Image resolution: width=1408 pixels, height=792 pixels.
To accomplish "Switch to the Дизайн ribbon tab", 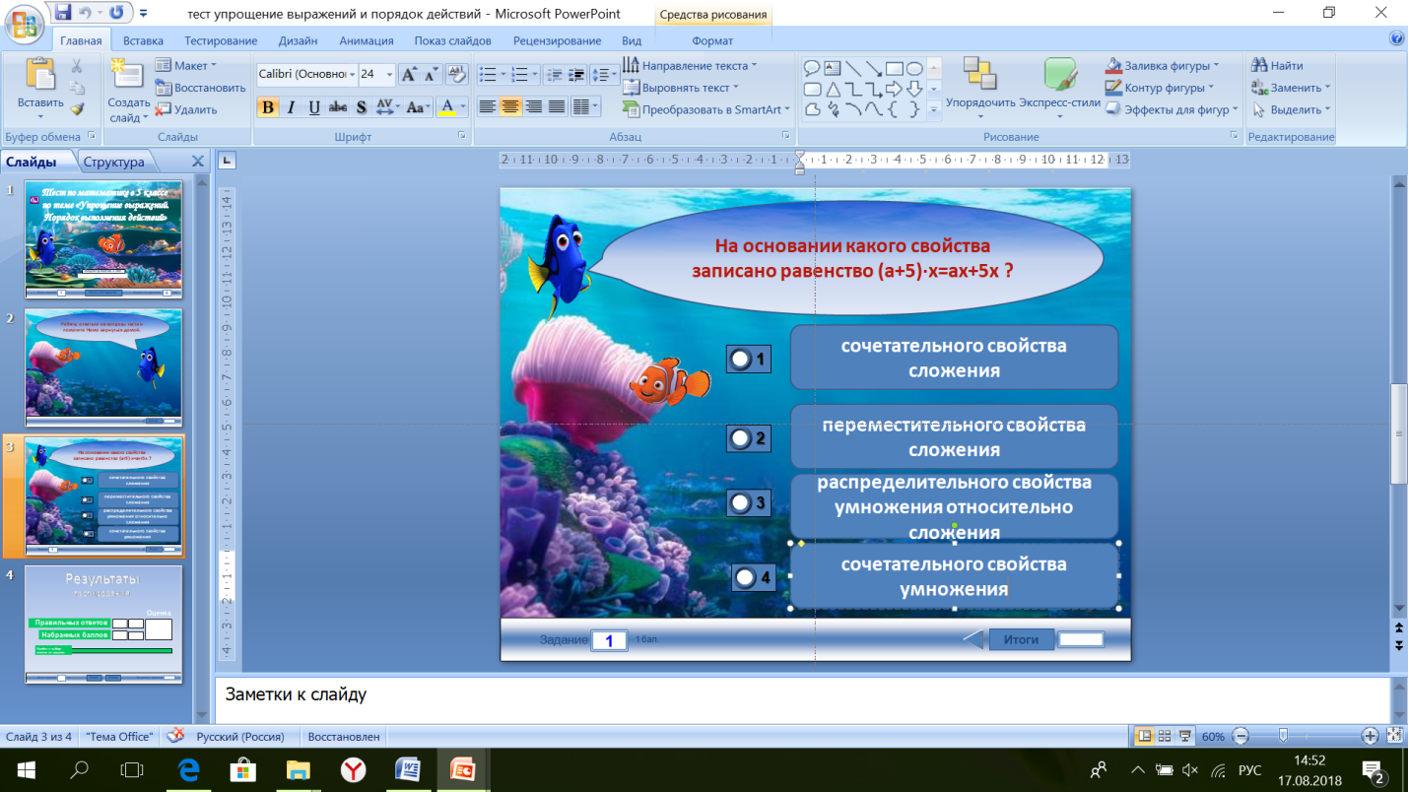I will (298, 40).
